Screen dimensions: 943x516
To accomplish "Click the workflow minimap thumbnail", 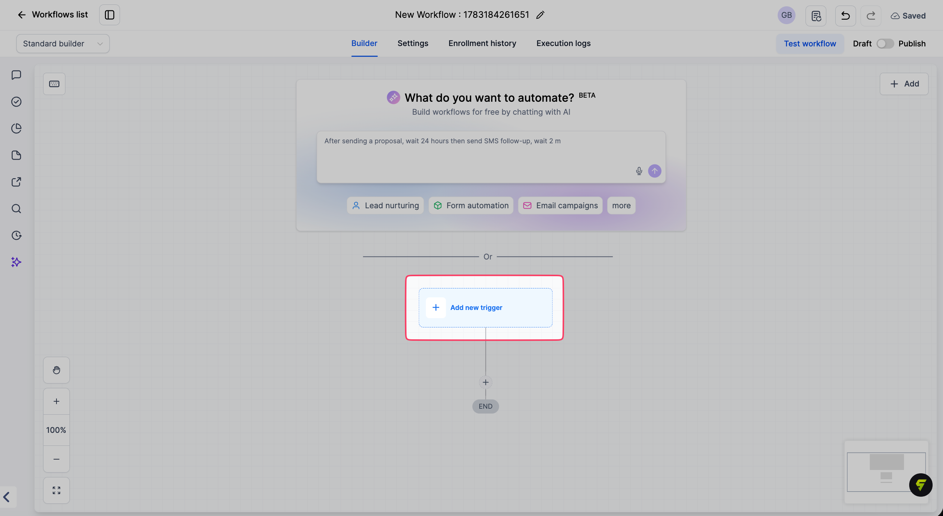I will tap(886, 471).
